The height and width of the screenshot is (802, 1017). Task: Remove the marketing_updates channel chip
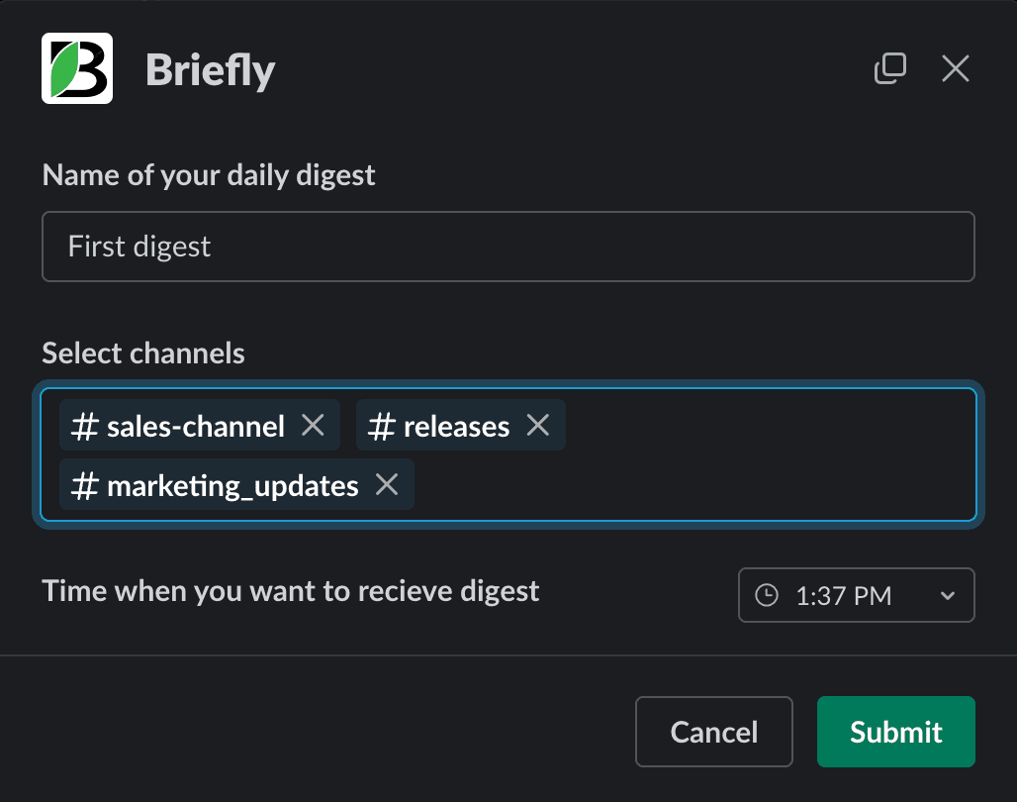tap(387, 485)
